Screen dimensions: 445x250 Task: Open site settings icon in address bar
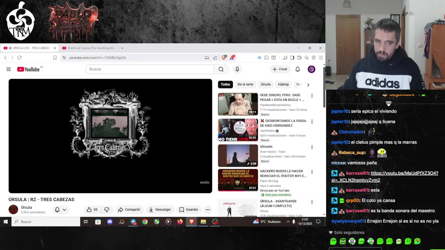click(x=64, y=58)
